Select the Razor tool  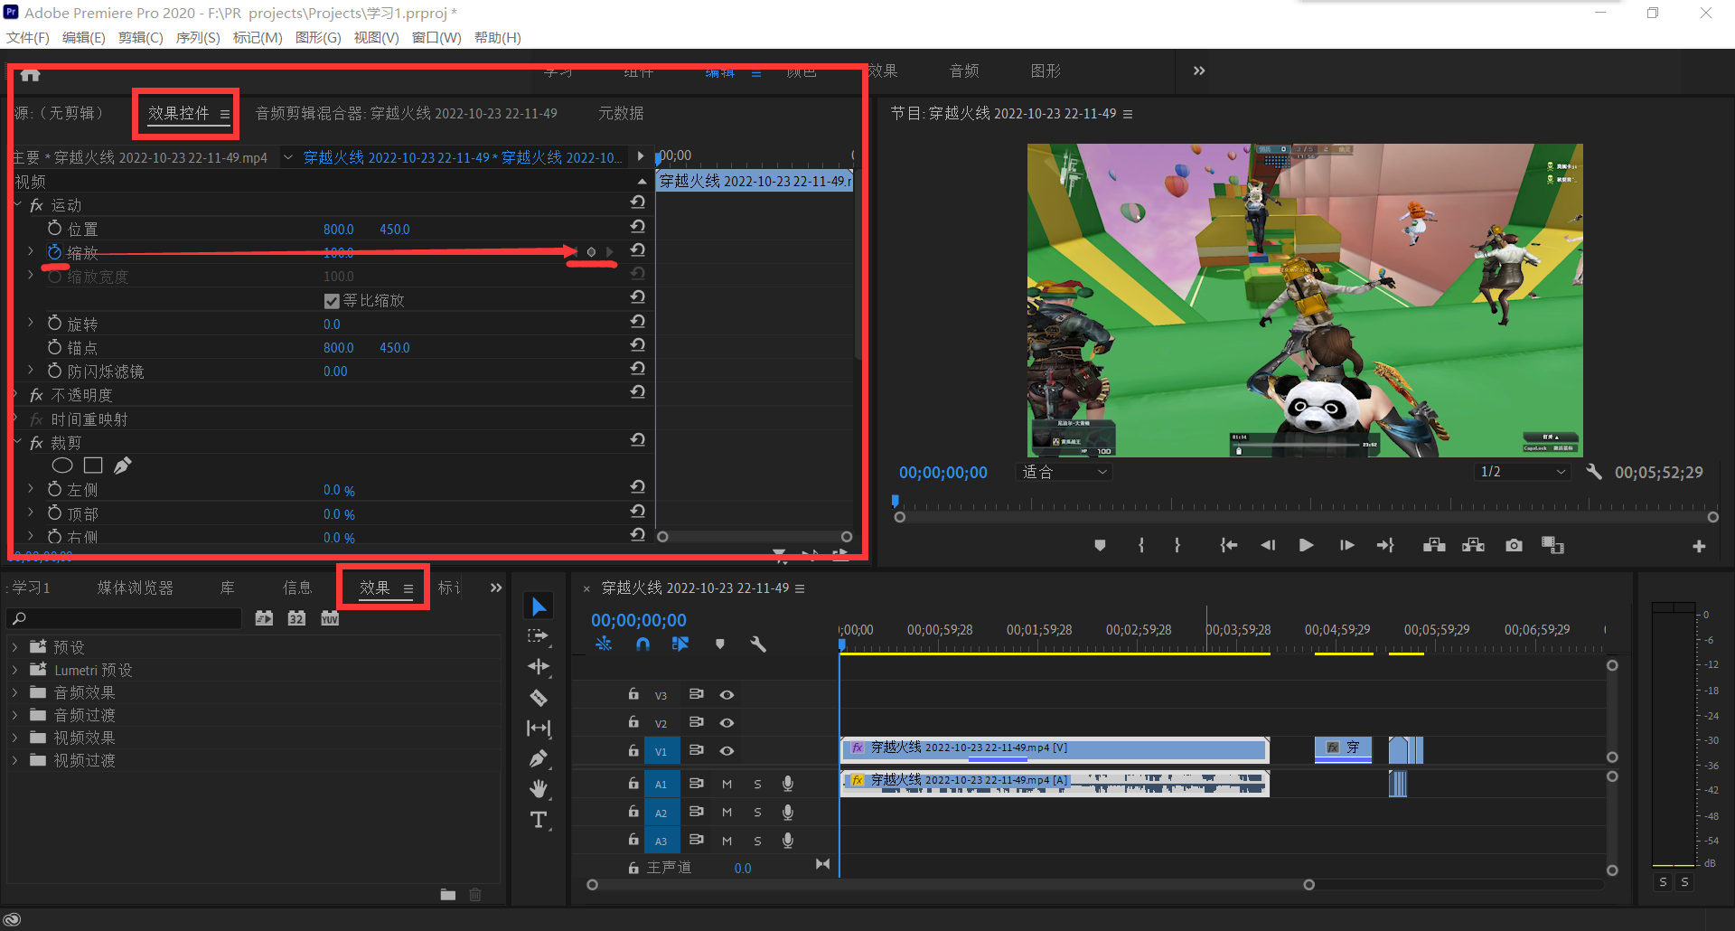pos(539,698)
